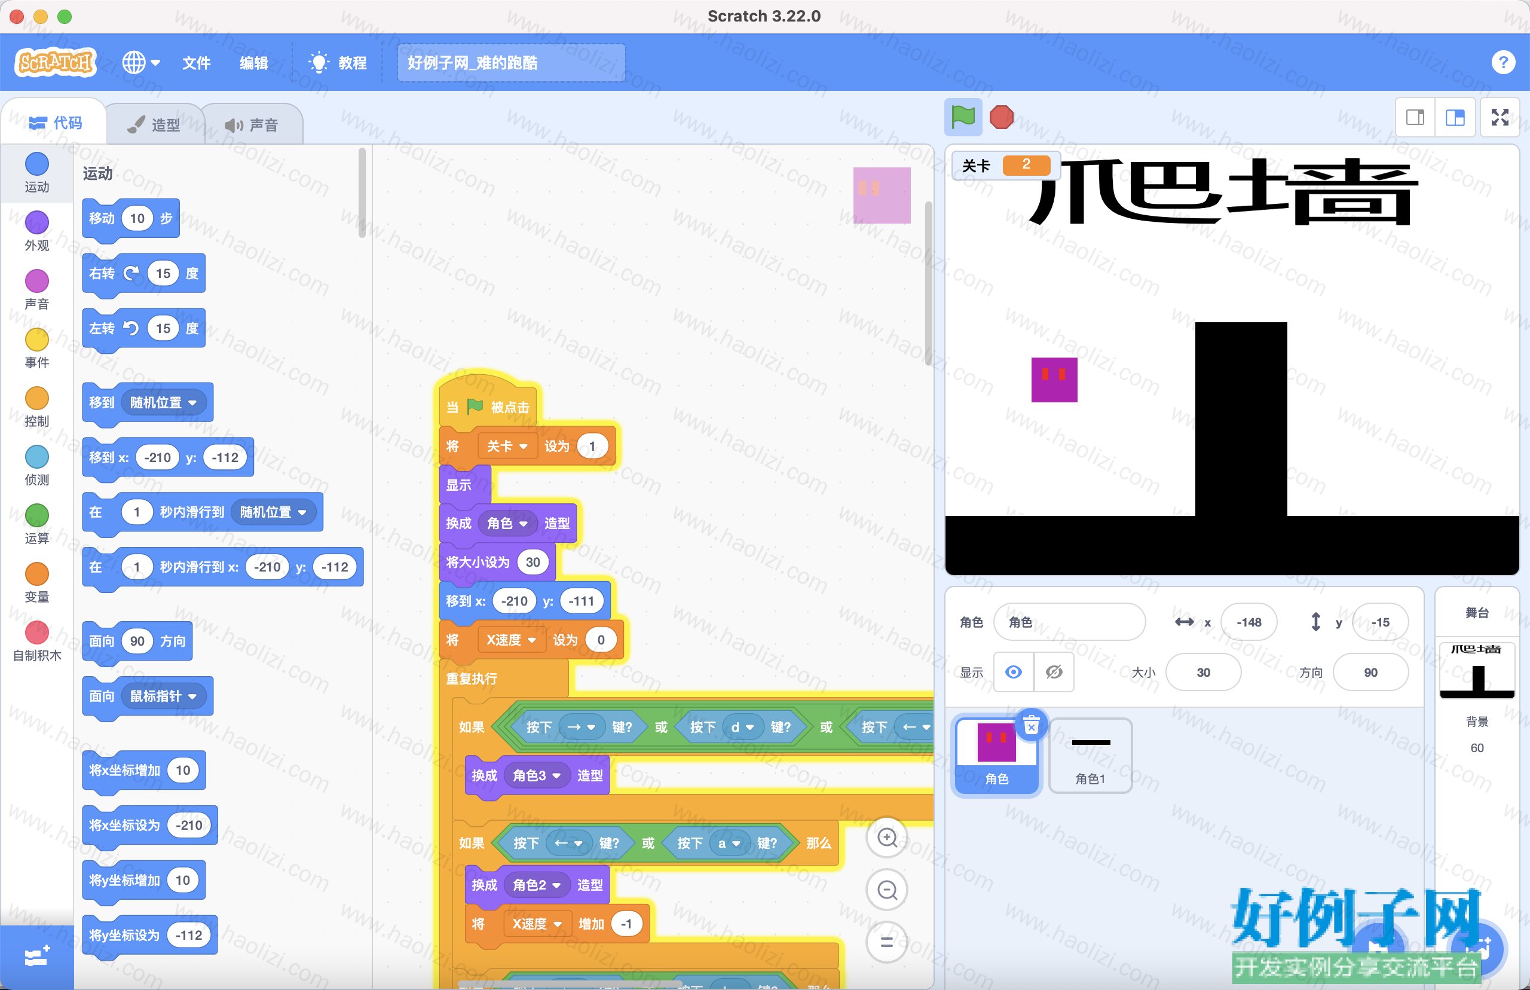
Task: Reset workspace zoom with equals button
Action: [x=887, y=942]
